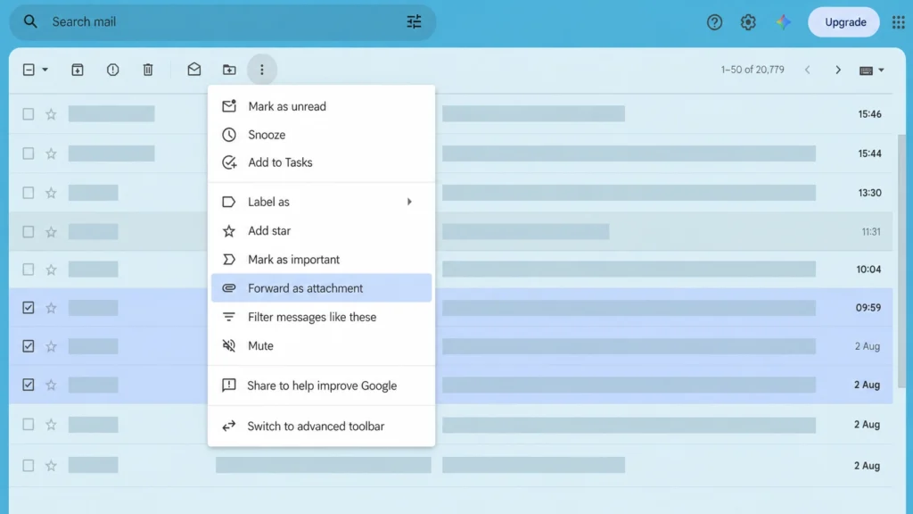Star the email from 15:46
Screen dimensions: 913x514
(x=51, y=114)
